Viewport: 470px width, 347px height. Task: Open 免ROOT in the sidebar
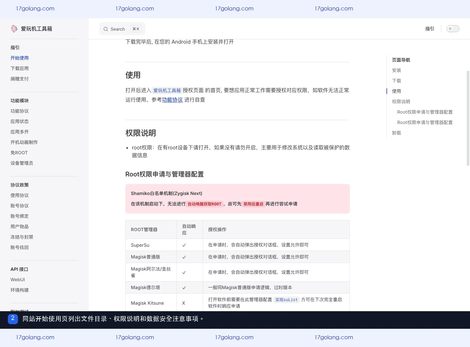(x=19, y=153)
